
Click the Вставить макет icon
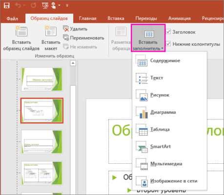[51, 31]
